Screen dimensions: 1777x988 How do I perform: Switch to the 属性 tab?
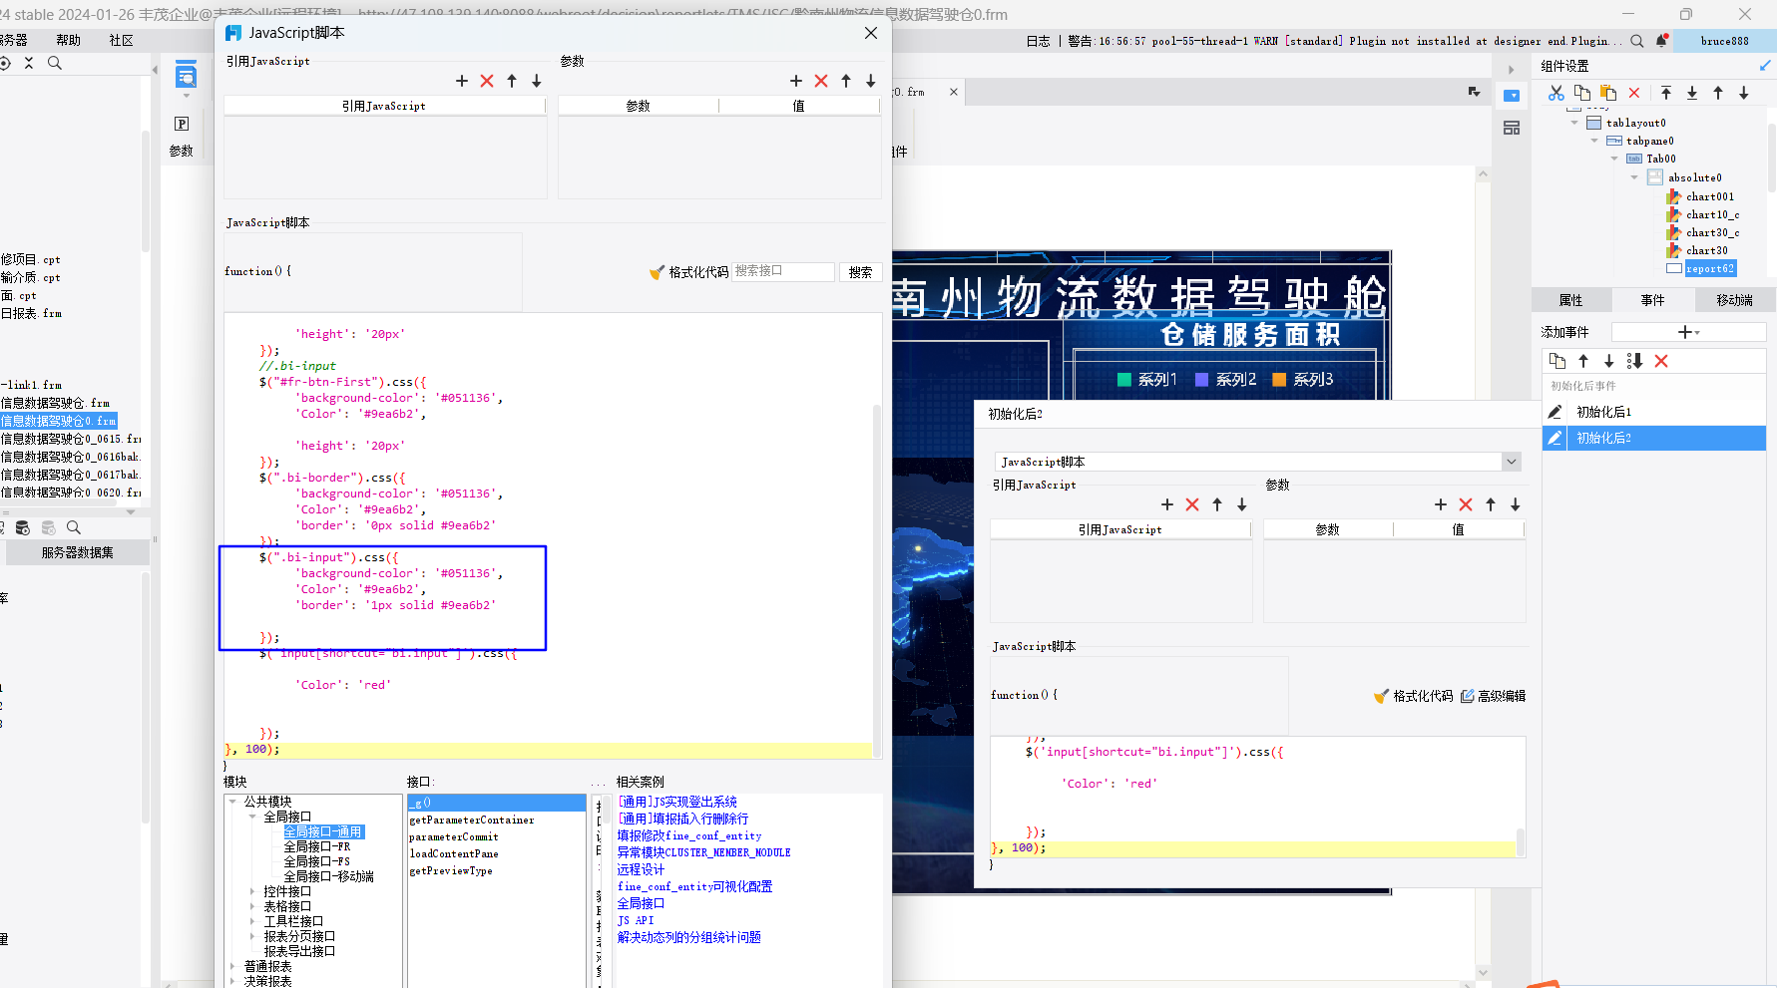(1570, 300)
